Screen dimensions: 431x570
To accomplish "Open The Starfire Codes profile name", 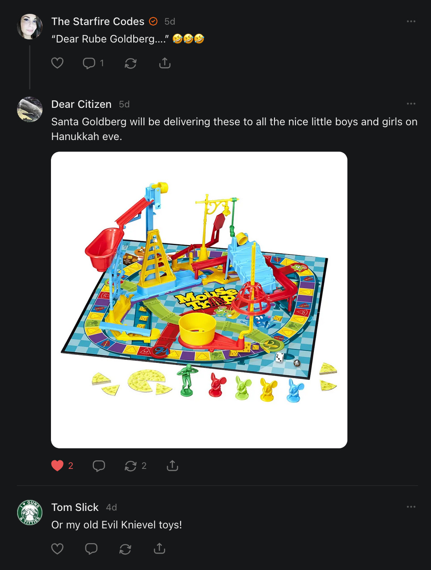I will tap(98, 21).
